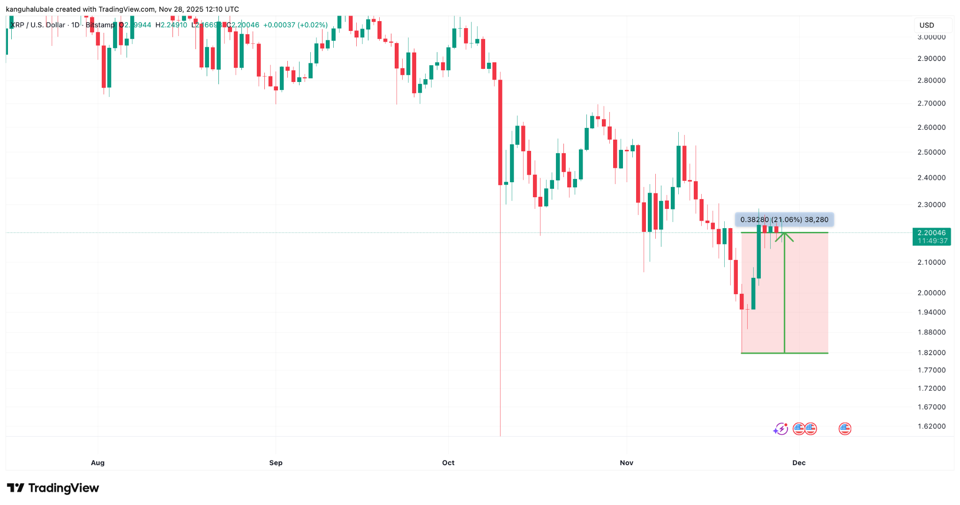Click the 11:49:37 countdown timer
Viewport: 960px width, 505px height.
tap(931, 239)
